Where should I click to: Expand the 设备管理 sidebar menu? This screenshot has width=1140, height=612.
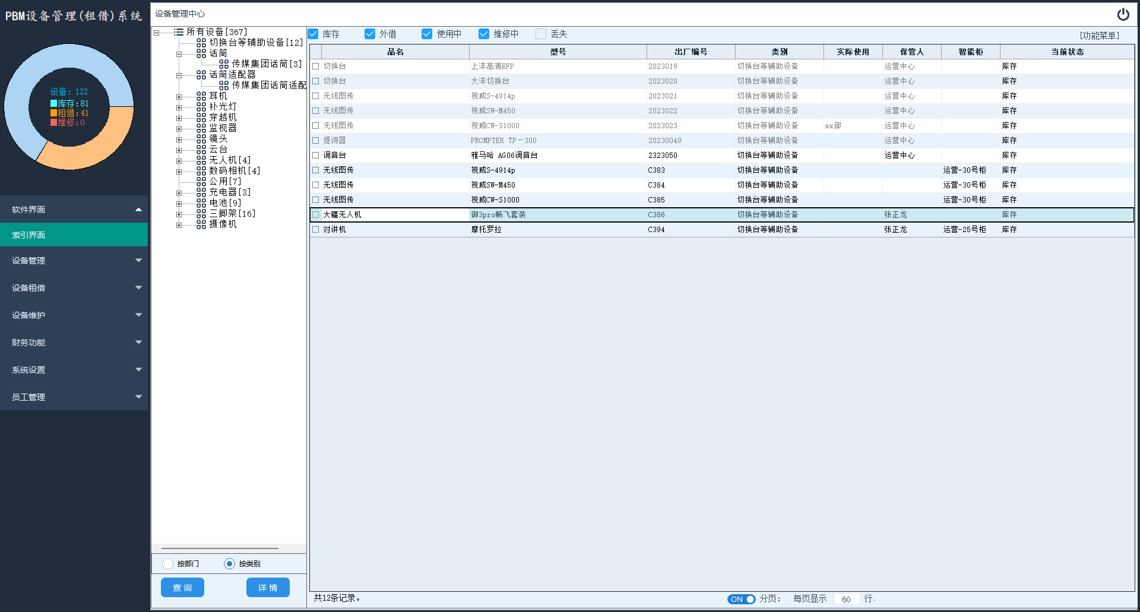click(74, 261)
